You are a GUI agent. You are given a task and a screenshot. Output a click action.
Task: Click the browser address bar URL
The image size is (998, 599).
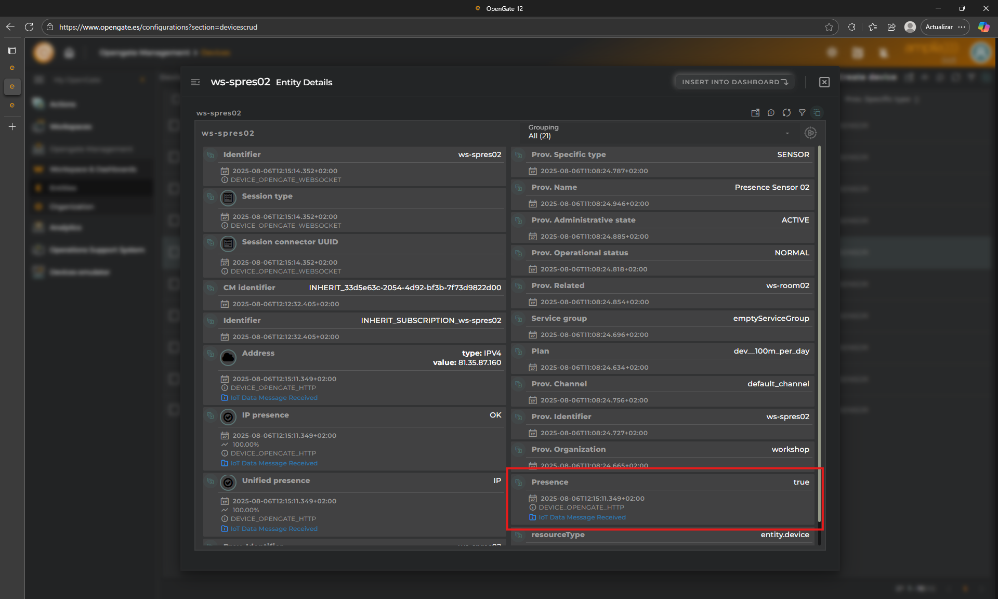(x=158, y=27)
